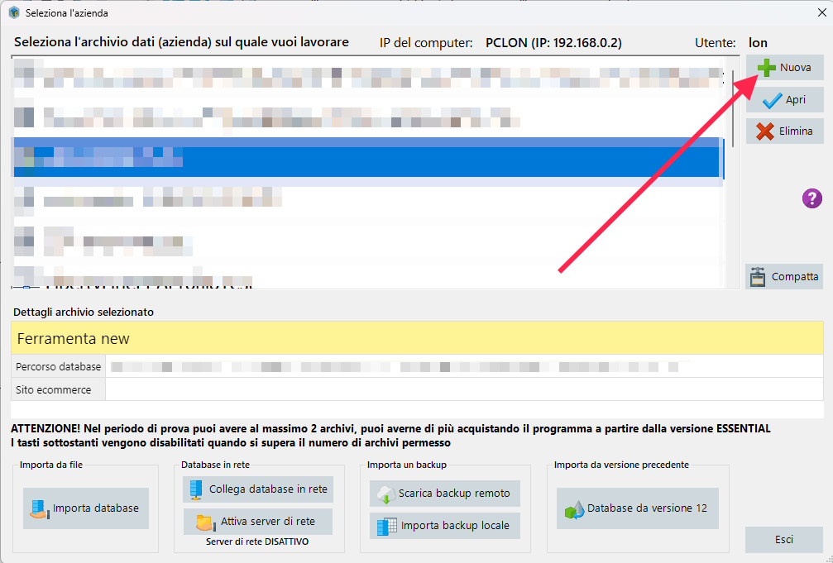The image size is (833, 563).
Task: Select Collega database in rete
Action: (x=258, y=489)
